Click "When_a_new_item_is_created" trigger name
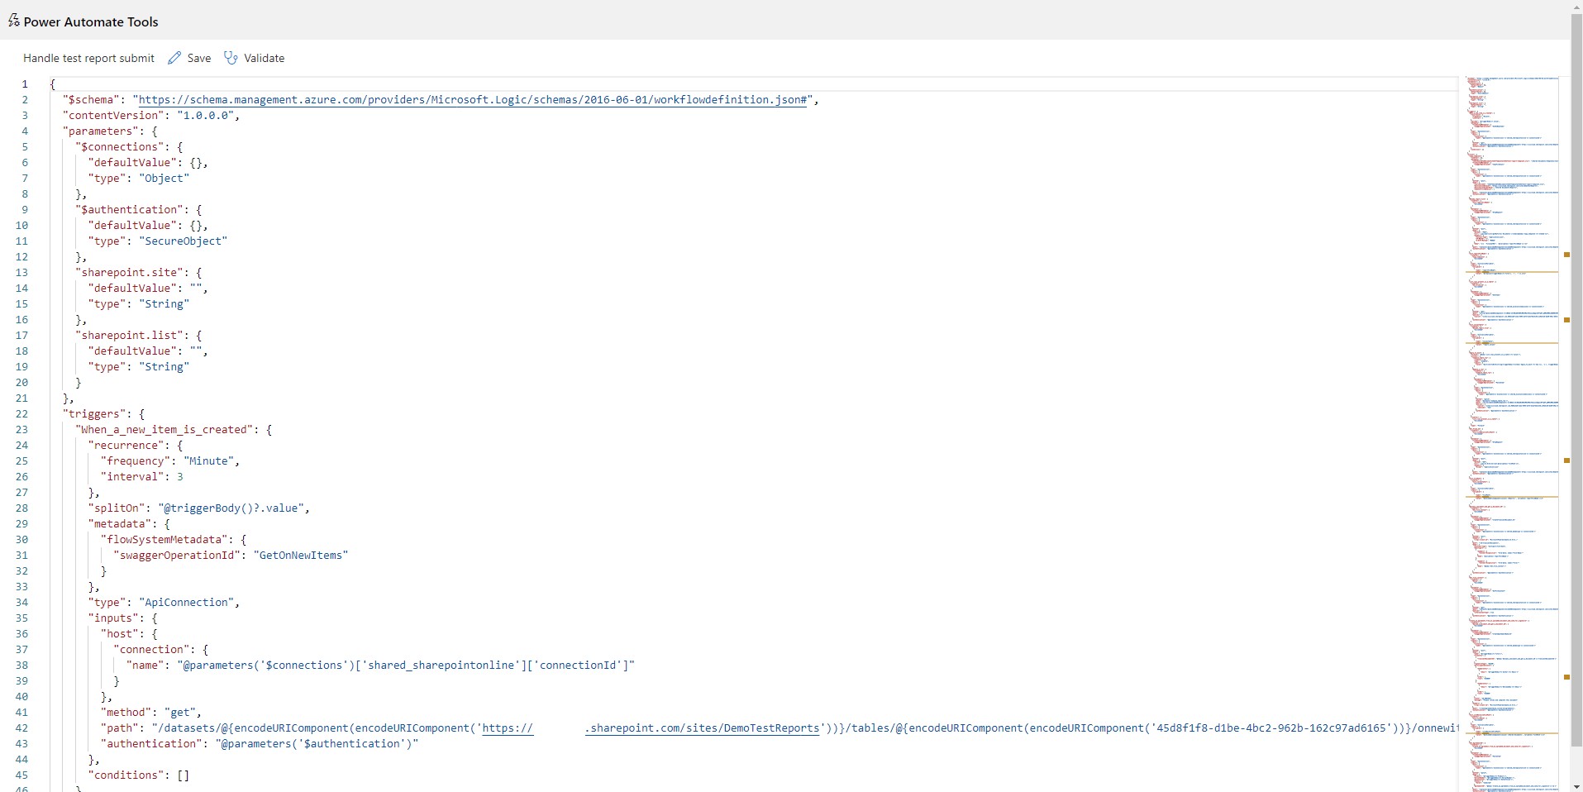 coord(164,429)
